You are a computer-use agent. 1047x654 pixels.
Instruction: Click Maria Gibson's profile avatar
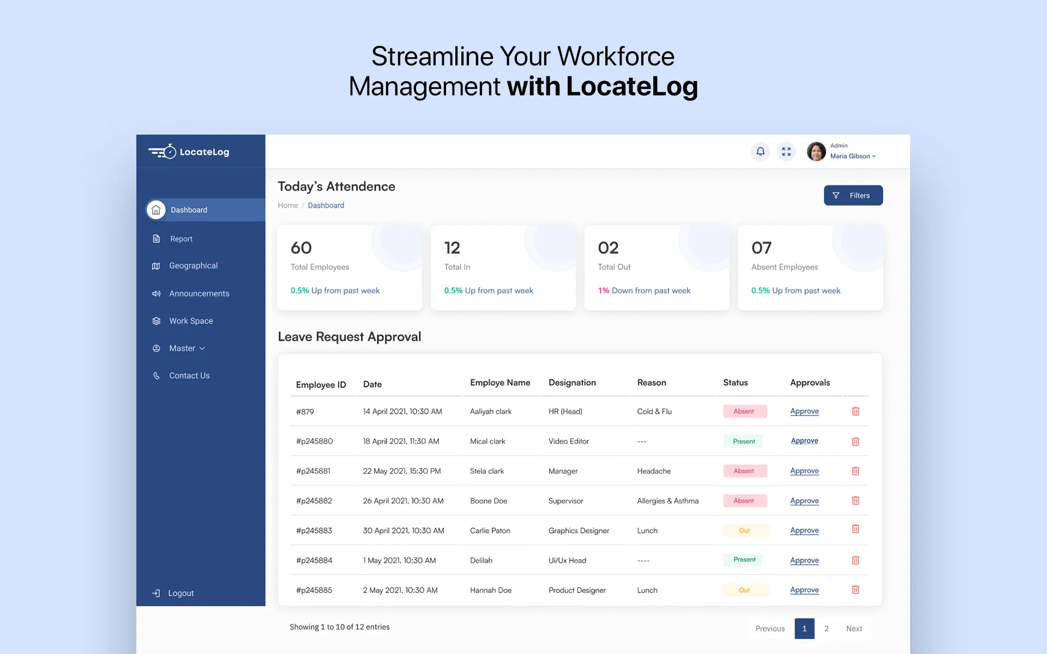816,152
